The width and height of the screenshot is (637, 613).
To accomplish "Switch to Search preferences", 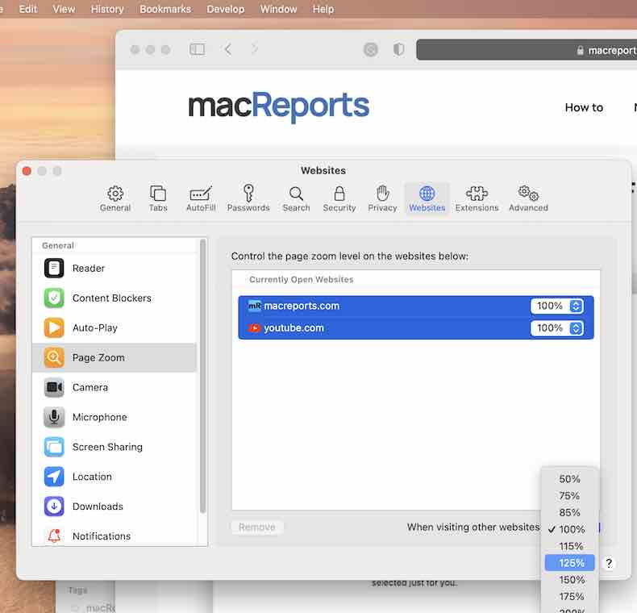I will 296,198.
